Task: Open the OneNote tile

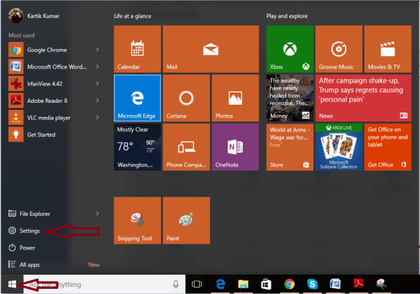Action: pos(235,147)
